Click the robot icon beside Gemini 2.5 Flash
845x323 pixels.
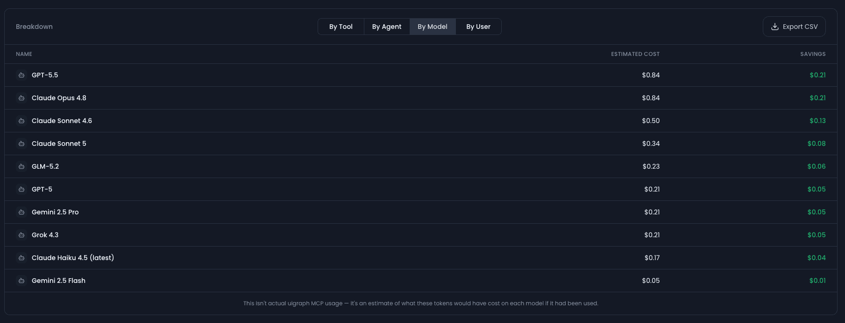[x=21, y=281]
